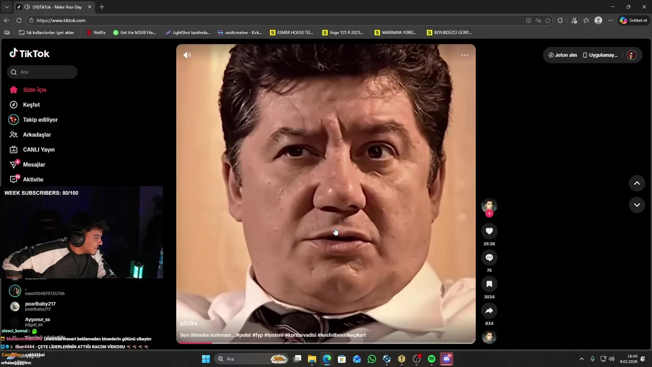The width and height of the screenshot is (652, 367).
Task: Open Sohbet et Copilot button
Action: pos(633,20)
